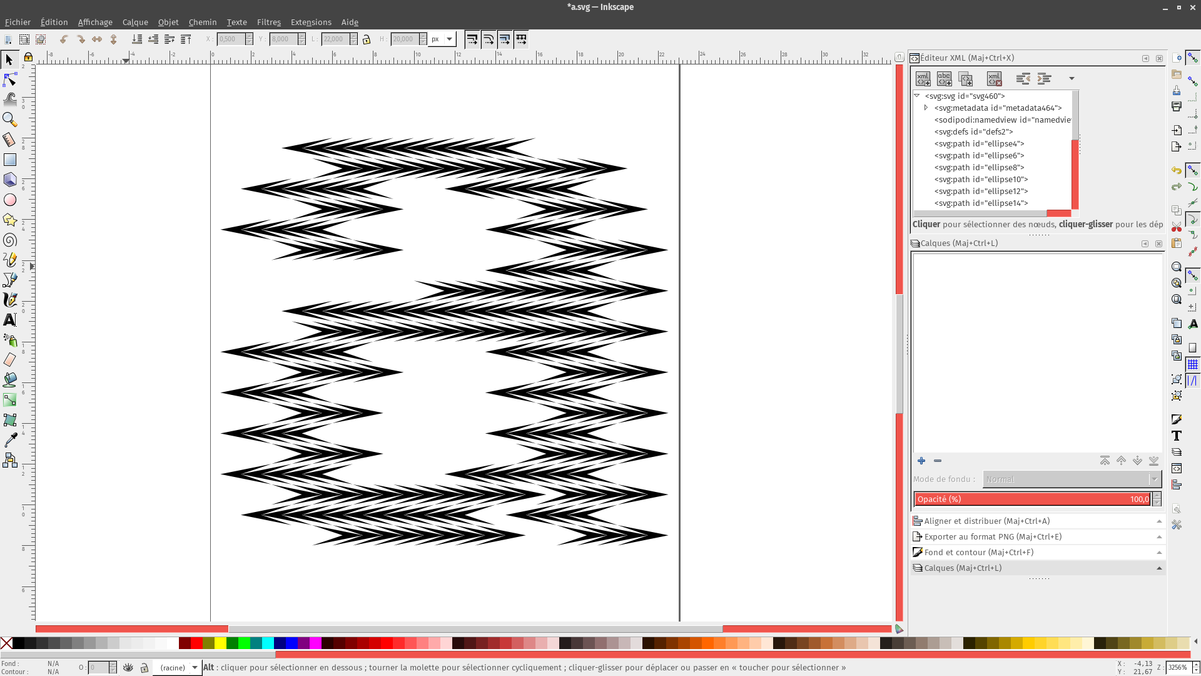Select the Node editing tool
Screen dimensions: 1201x676
point(9,80)
